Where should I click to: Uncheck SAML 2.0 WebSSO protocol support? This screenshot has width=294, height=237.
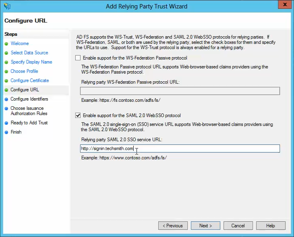tap(78, 115)
